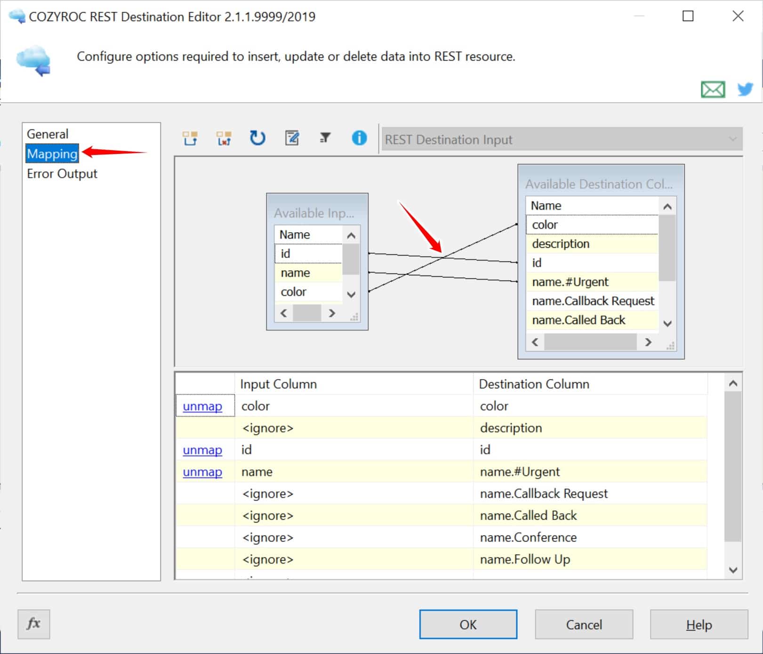Open the blue information icon
763x654 pixels.
(x=359, y=138)
